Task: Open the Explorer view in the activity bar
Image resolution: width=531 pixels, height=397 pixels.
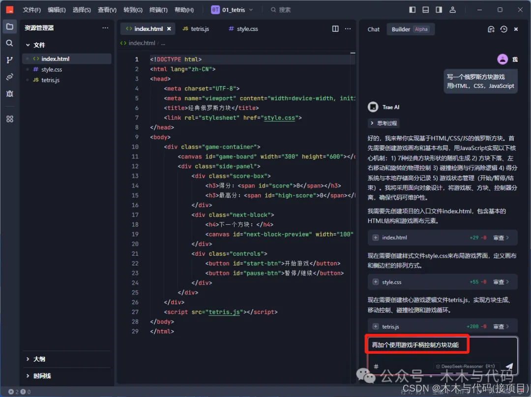Action: (9, 26)
